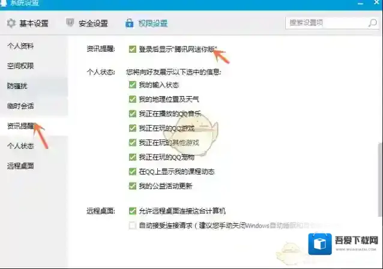
Task: Uncheck 登录后显示腾讯网迷你版
Action: [x=133, y=49]
